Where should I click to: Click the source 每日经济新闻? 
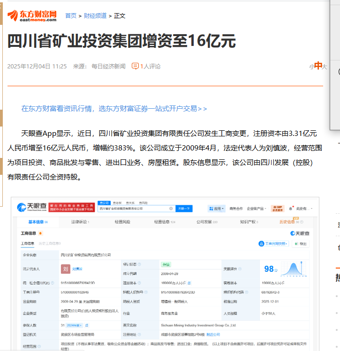[x=108, y=67]
